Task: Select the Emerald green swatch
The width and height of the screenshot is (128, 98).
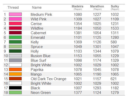Action: (15, 37)
